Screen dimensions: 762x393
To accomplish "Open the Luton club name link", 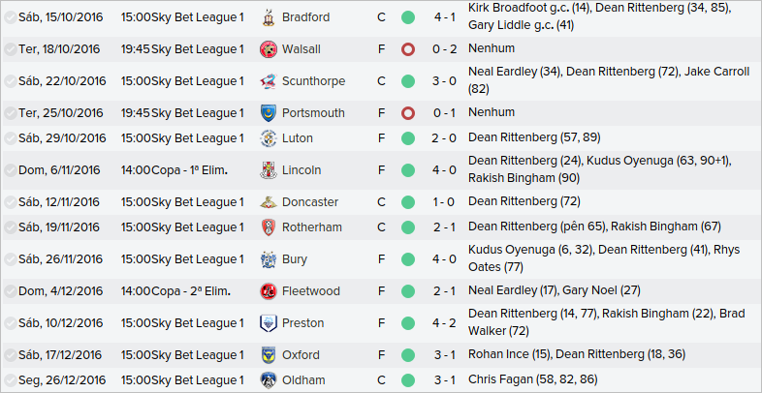I will coord(297,138).
